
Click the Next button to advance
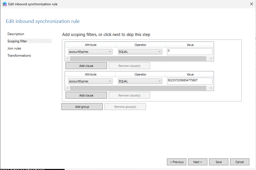[197, 162]
